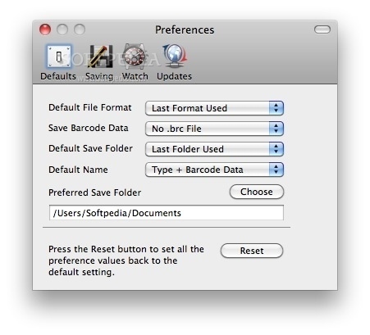Image resolution: width=370 pixels, height=335 pixels.
Task: Click stepper arrows on Type + Barcode Data
Action: point(276,170)
